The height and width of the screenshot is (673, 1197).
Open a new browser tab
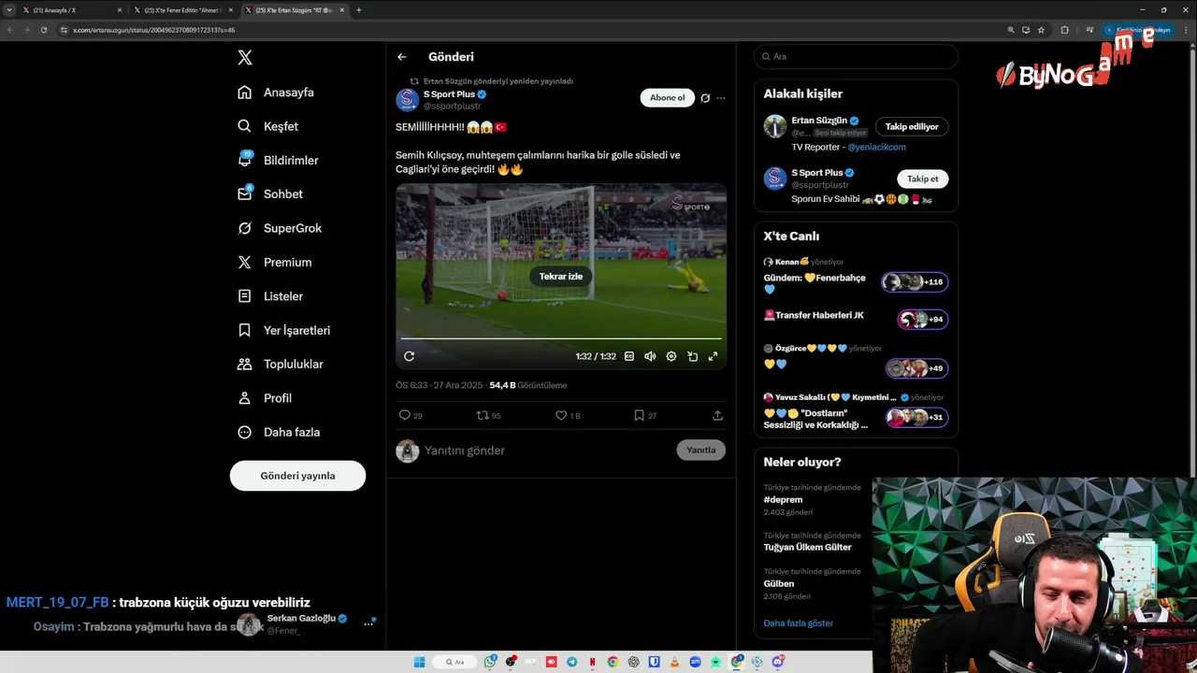[x=359, y=10]
